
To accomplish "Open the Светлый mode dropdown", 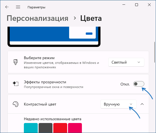I will click(126, 62).
